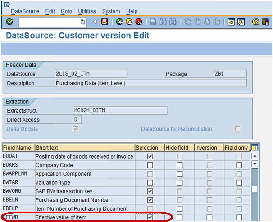Click the yellow Exit arrow icon
Viewport: 273px width, 222px height.
[x=129, y=22]
